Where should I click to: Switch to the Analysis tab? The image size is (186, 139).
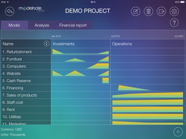pyautogui.click(x=42, y=25)
